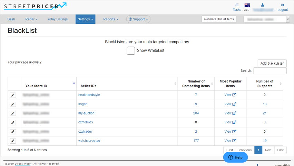Open the user account profile icon
The image size is (294, 166).
pyautogui.click(x=263, y=5)
